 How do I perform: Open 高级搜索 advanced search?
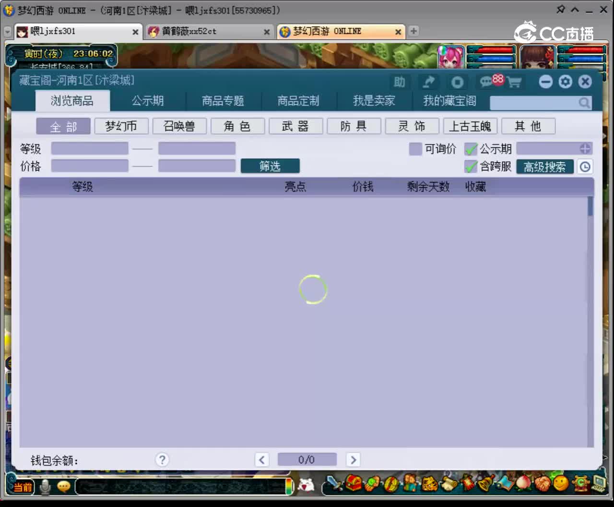(x=545, y=167)
